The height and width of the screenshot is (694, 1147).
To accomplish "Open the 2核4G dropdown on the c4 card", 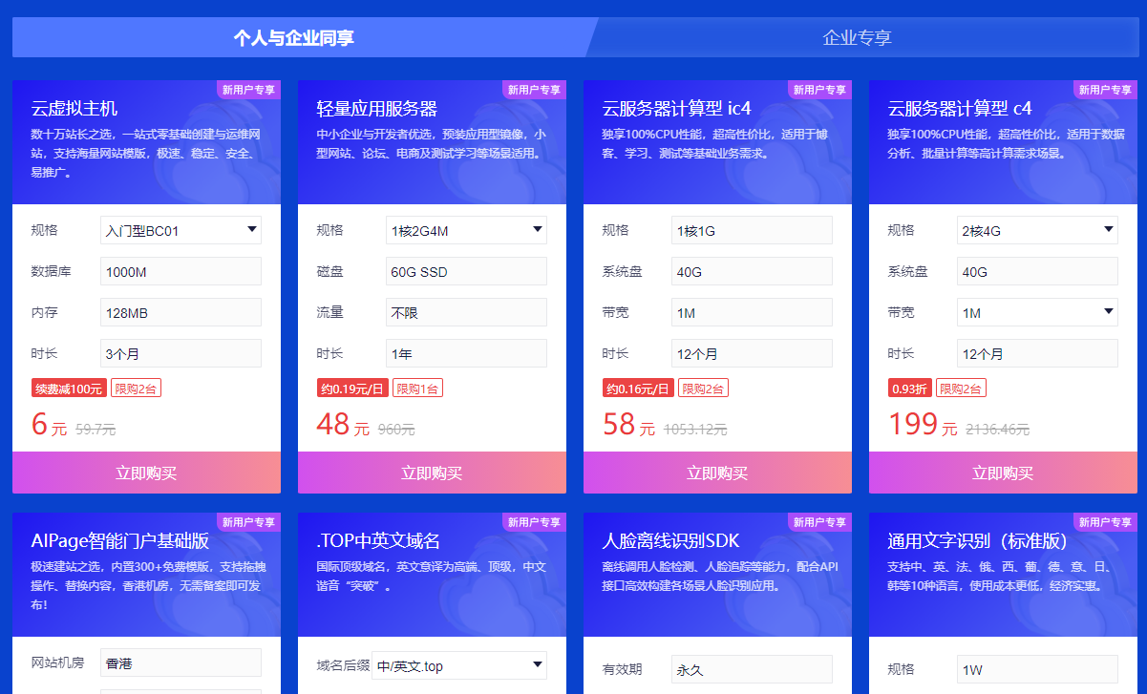I will (1037, 230).
